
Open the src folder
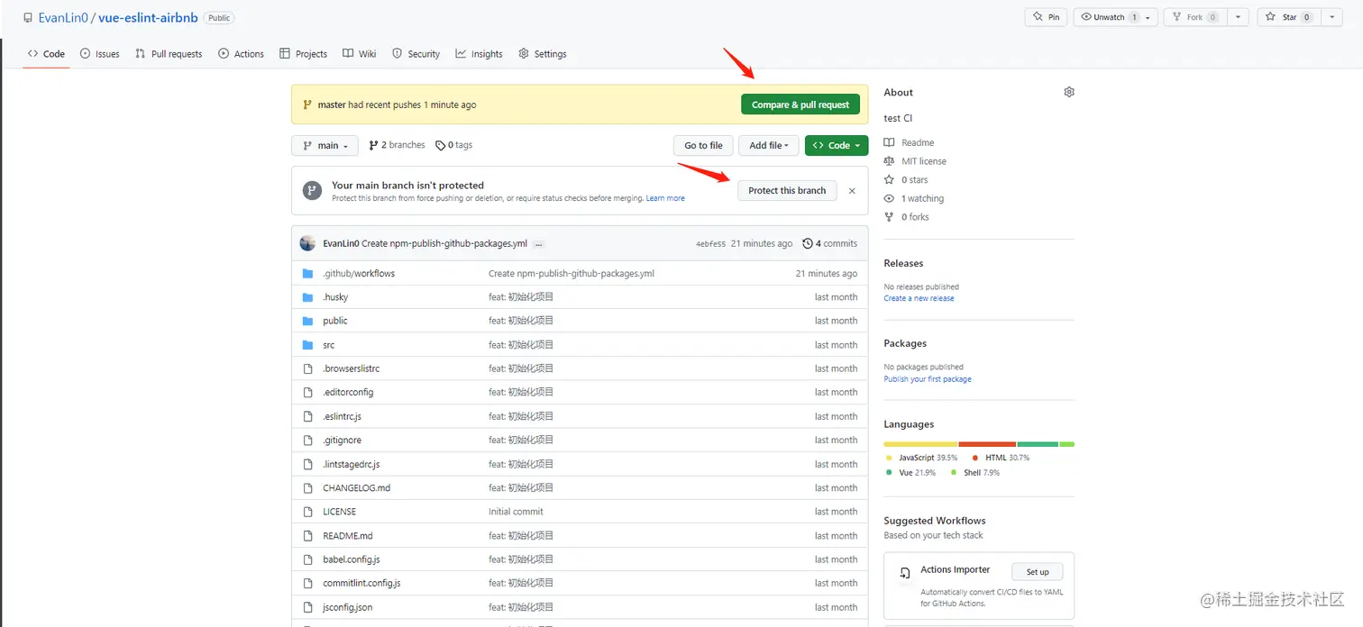329,345
